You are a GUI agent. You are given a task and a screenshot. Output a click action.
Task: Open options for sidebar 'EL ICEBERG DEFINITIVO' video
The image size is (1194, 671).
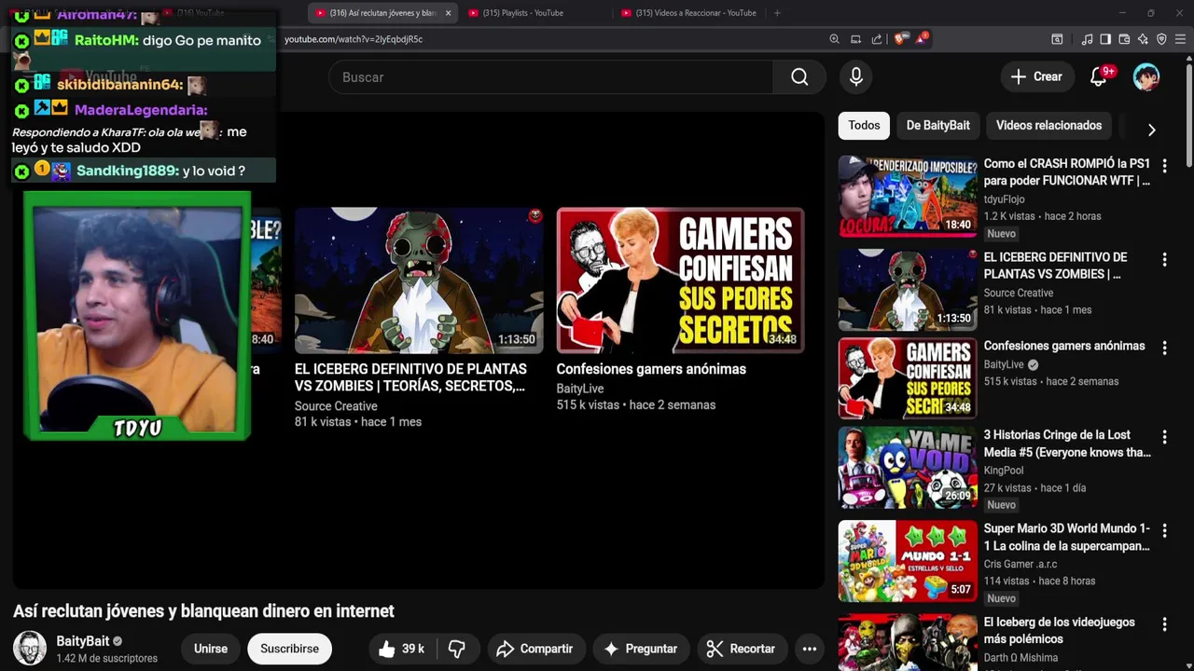point(1164,259)
